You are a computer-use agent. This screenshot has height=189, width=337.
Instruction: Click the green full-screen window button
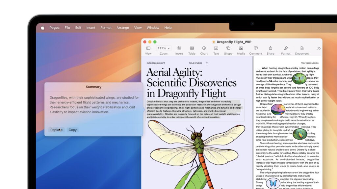point(155,42)
